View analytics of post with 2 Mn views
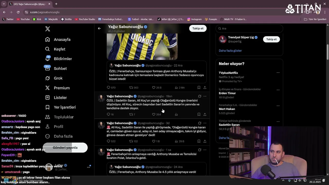 179,88
